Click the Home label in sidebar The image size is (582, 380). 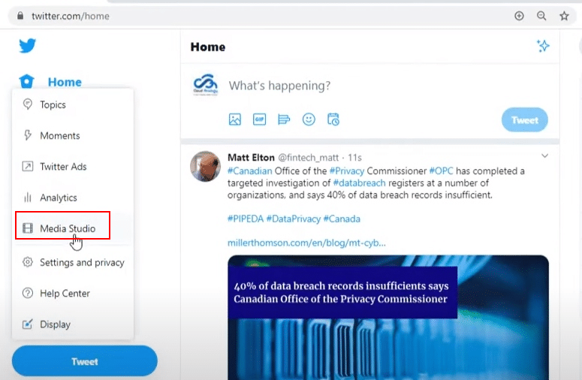[65, 82]
